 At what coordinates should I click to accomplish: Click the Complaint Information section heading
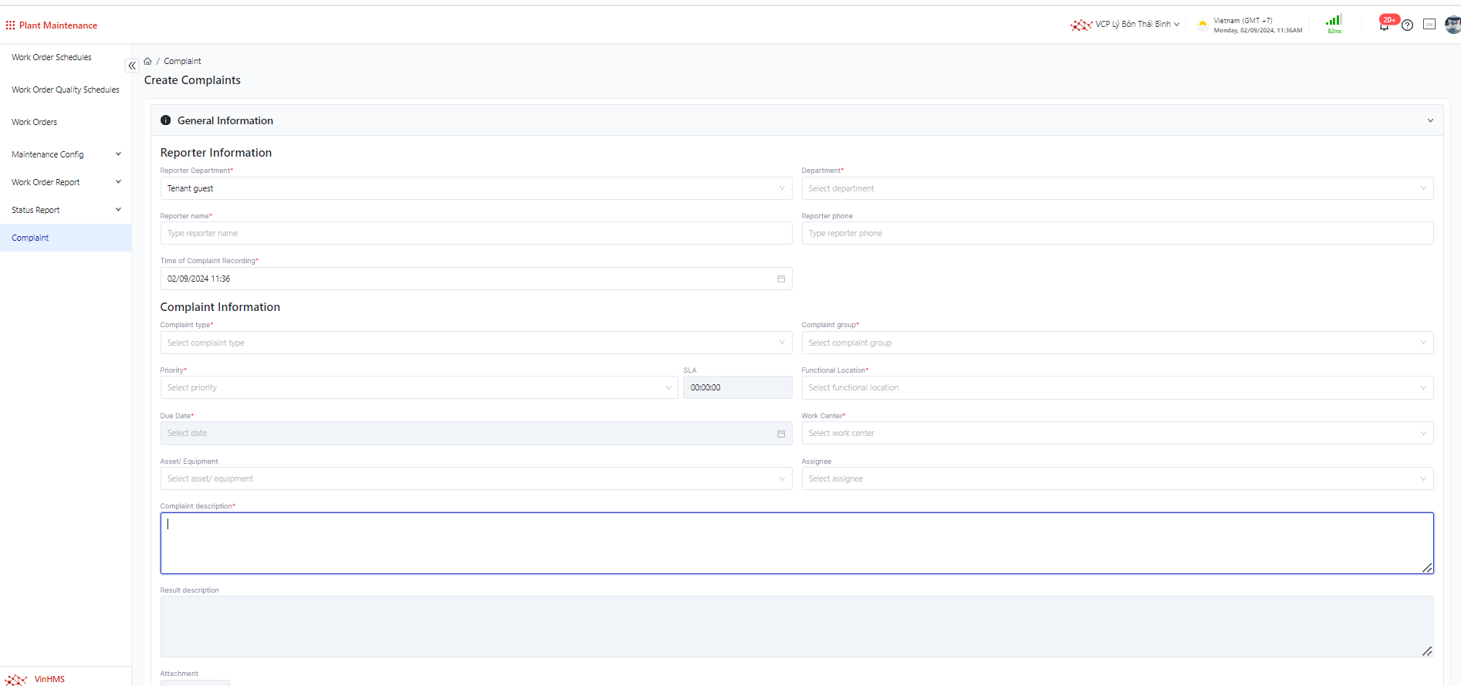click(x=220, y=307)
